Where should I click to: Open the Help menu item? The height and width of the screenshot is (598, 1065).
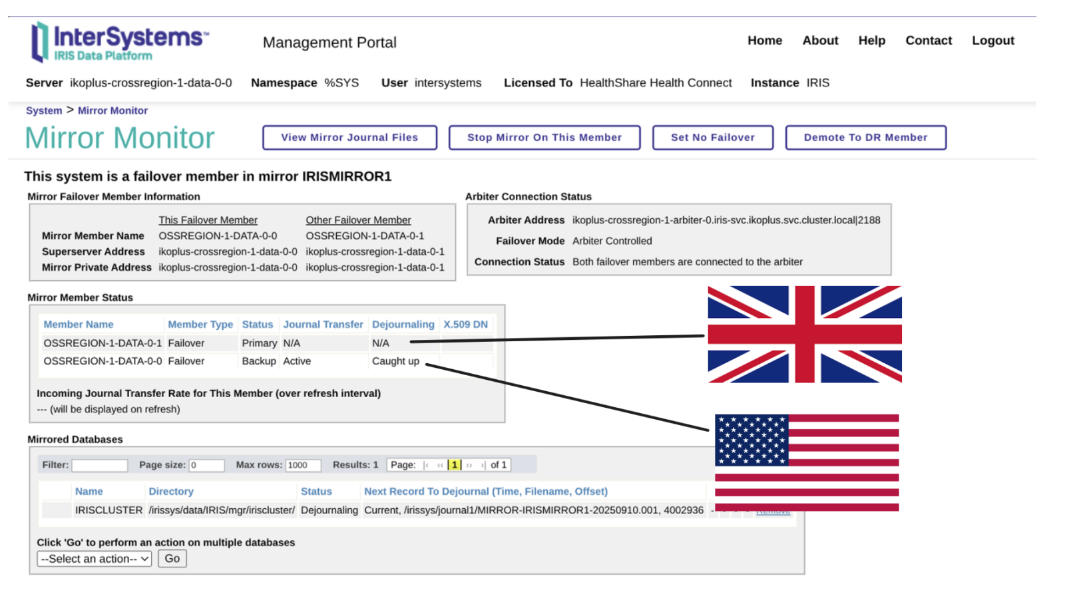[871, 41]
